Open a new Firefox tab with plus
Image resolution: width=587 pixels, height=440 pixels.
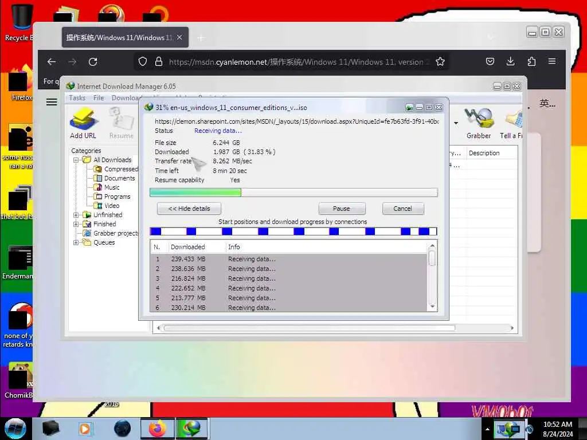pyautogui.click(x=201, y=38)
